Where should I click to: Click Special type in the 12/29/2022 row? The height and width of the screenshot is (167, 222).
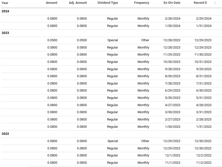click(113, 141)
